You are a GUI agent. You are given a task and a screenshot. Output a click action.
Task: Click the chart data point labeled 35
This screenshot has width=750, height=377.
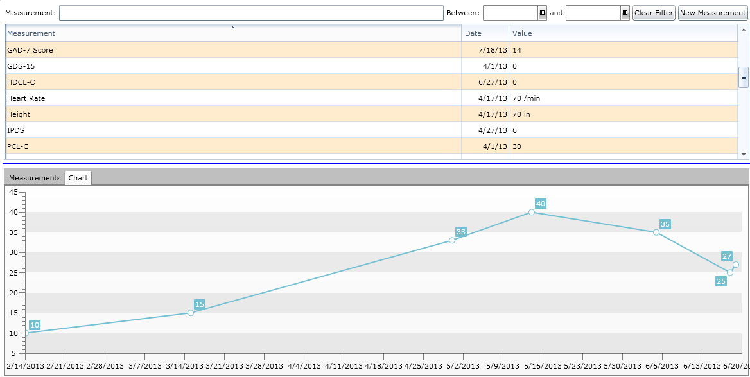(656, 232)
